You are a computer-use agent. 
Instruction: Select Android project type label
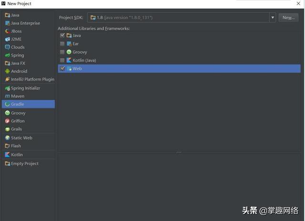click(x=19, y=71)
